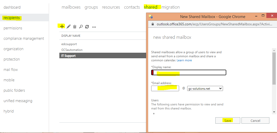The image size is (277, 133).
Task: Select the GCSautomation mailbox row
Action: (x=103, y=50)
